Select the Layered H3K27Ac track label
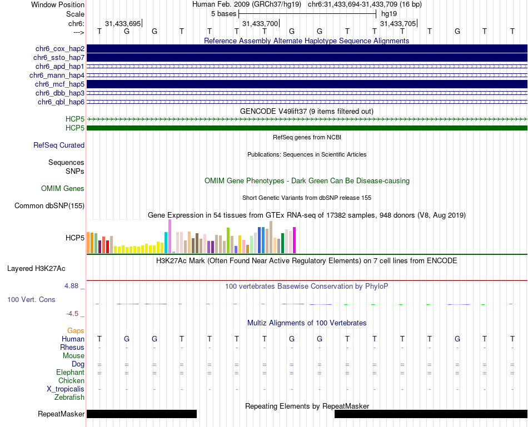The width and height of the screenshot is (528, 427). tap(36, 269)
